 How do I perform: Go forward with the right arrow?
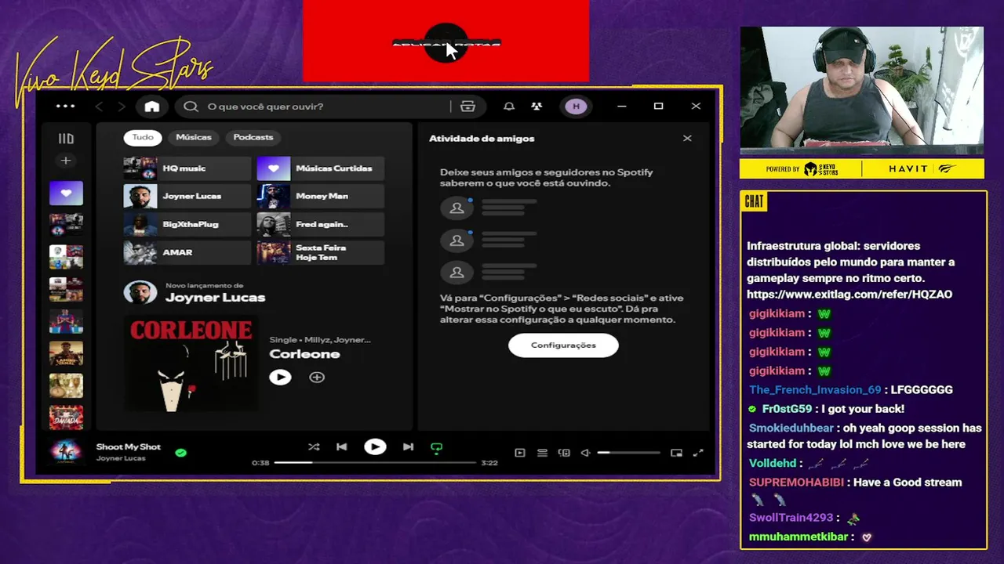tap(121, 107)
